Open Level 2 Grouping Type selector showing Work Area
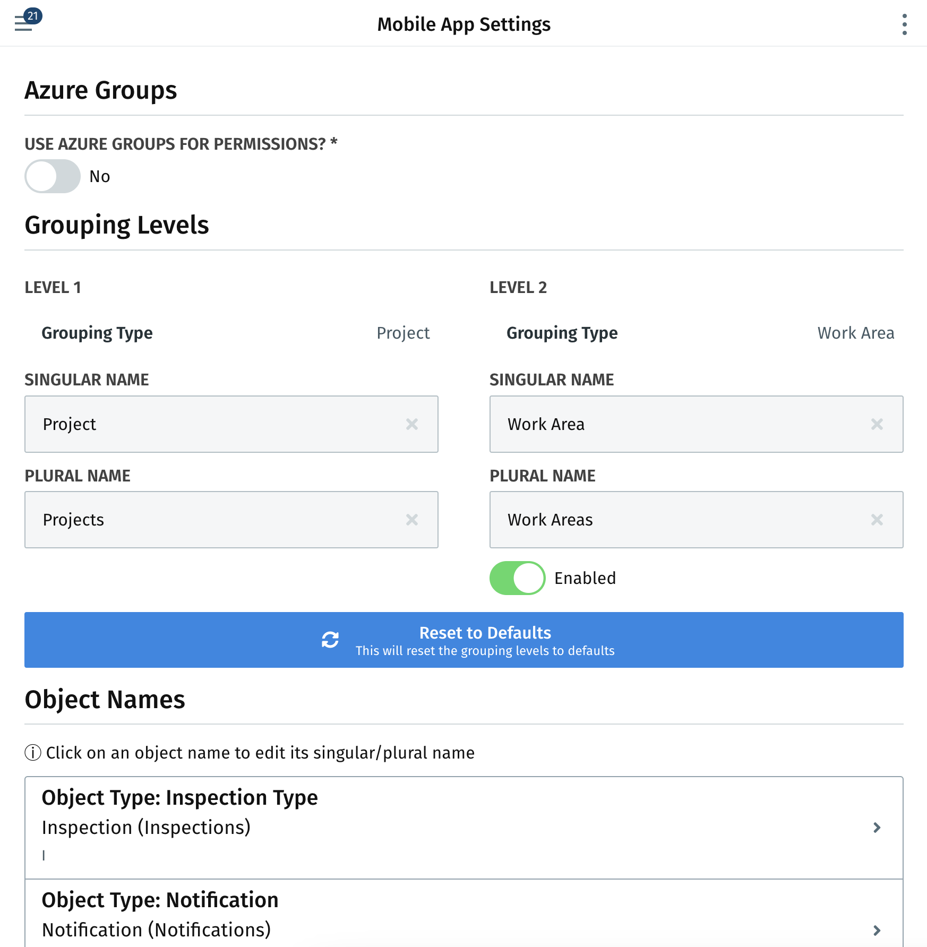The height and width of the screenshot is (947, 927). coord(697,333)
